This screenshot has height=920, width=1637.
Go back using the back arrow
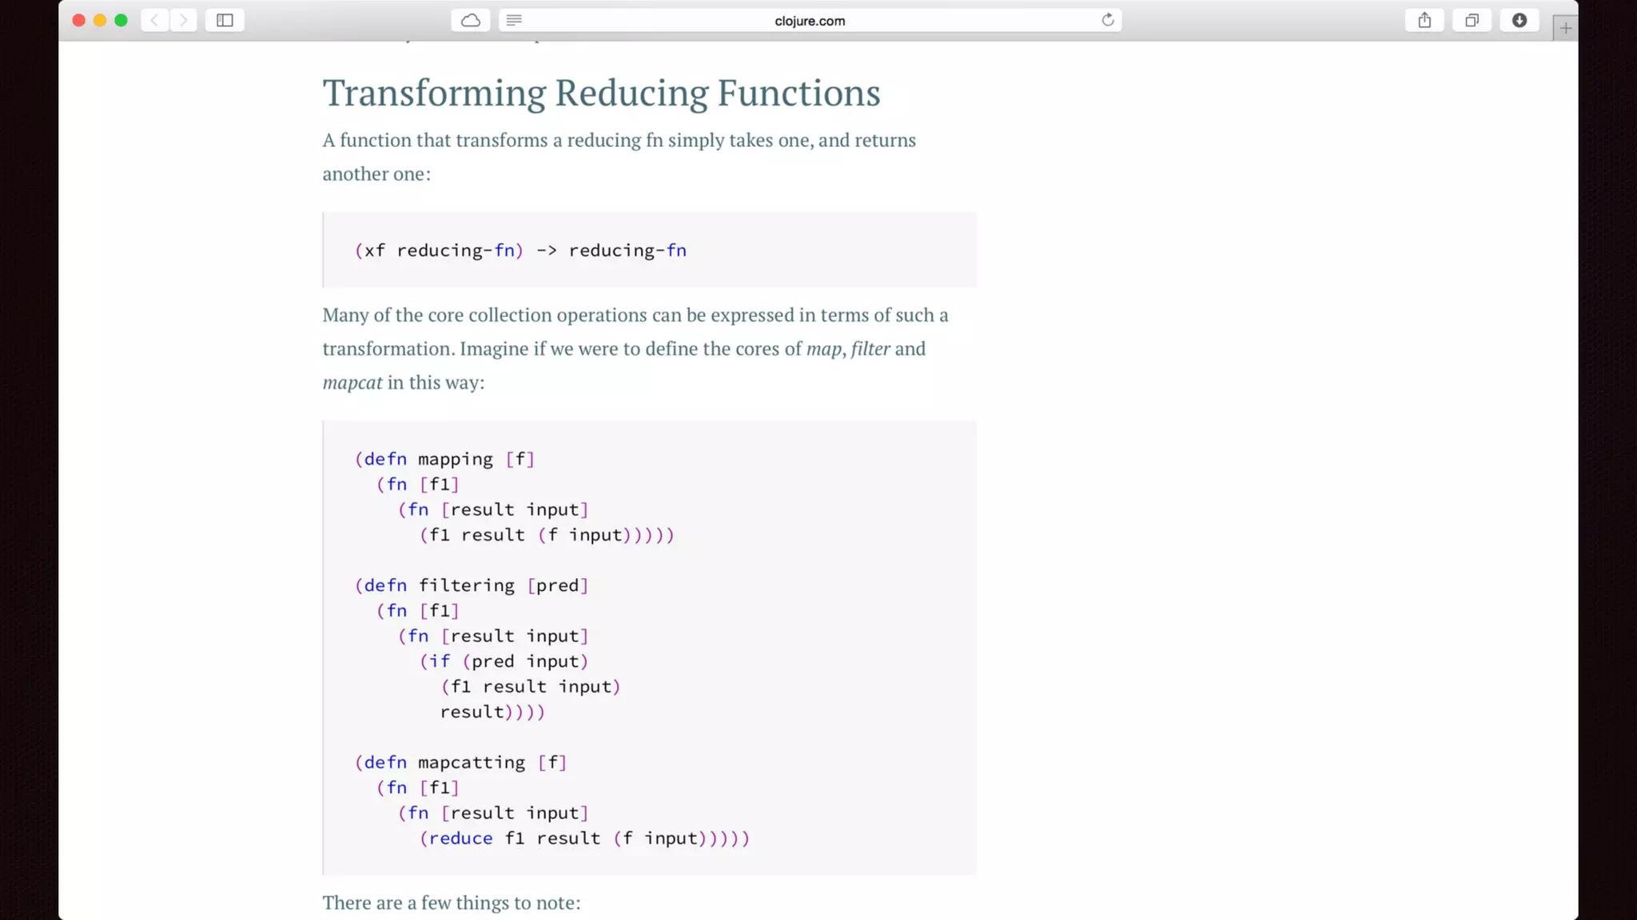(x=155, y=21)
